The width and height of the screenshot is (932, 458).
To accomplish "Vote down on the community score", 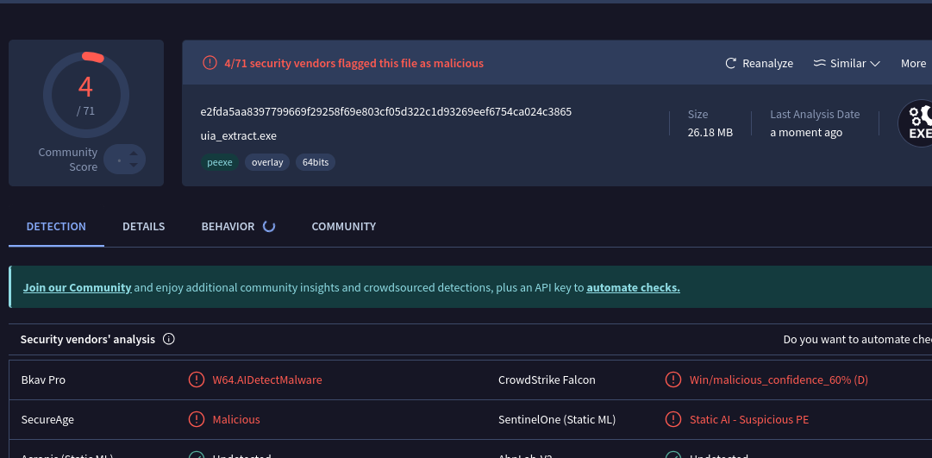I will (x=134, y=165).
